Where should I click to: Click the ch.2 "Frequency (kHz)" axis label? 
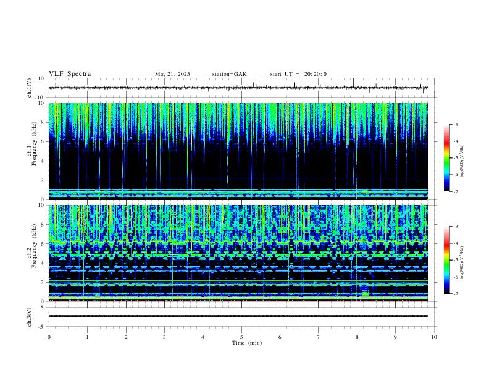(34, 246)
